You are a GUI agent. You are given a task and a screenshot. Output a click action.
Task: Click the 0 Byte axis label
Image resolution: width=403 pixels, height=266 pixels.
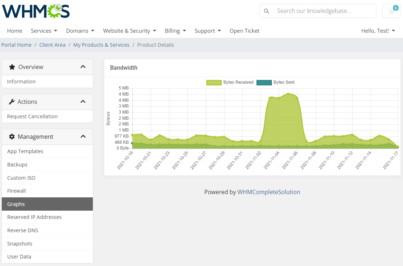123,148
